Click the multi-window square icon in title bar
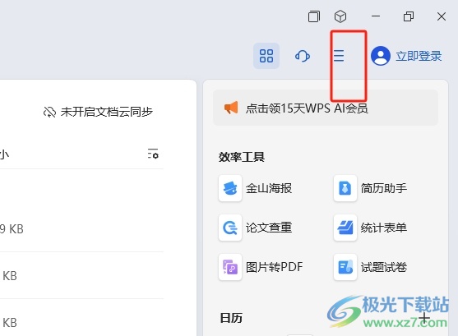The height and width of the screenshot is (336, 458). 314,16
